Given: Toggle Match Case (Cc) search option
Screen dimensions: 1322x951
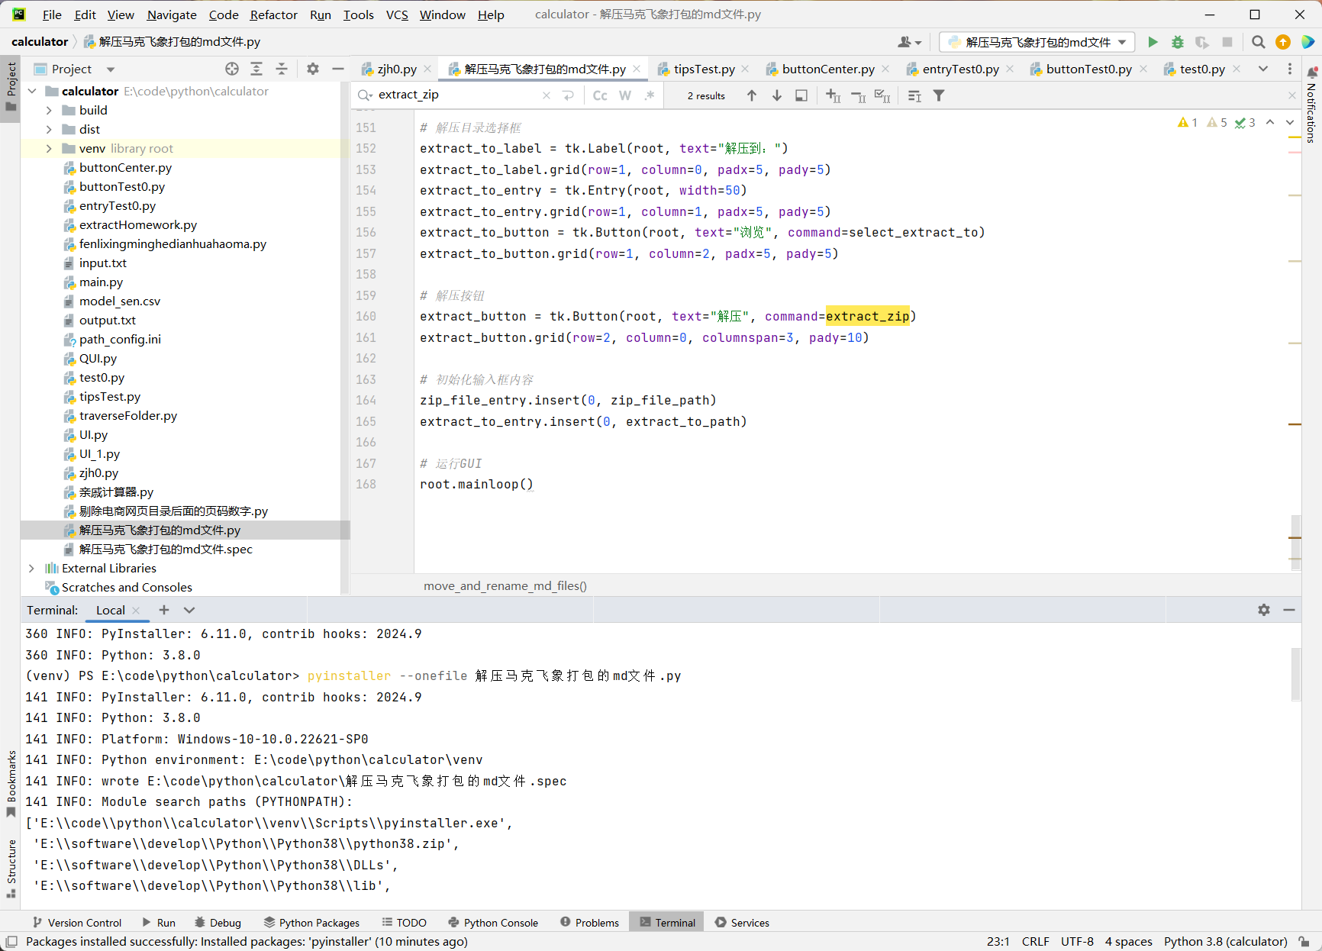Looking at the screenshot, I should pos(600,95).
